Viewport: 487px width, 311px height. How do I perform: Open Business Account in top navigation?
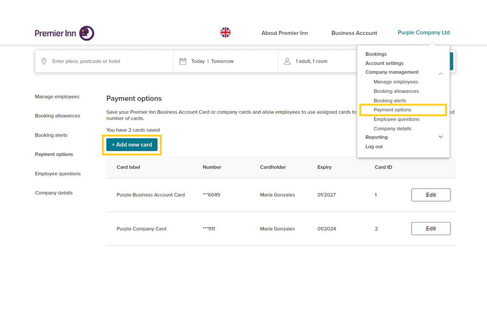[354, 33]
